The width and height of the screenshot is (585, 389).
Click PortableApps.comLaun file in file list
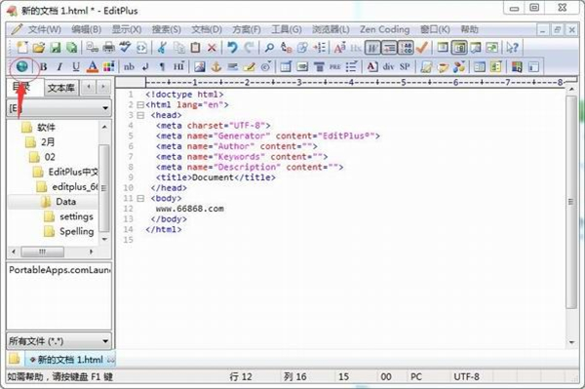pyautogui.click(x=59, y=270)
